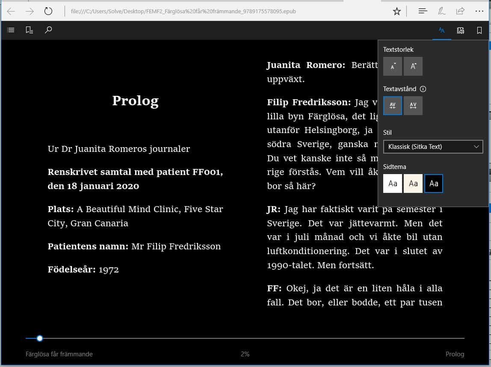Click the 'FF:' paragraph text
The height and width of the screenshot is (367, 491).
coord(355,295)
